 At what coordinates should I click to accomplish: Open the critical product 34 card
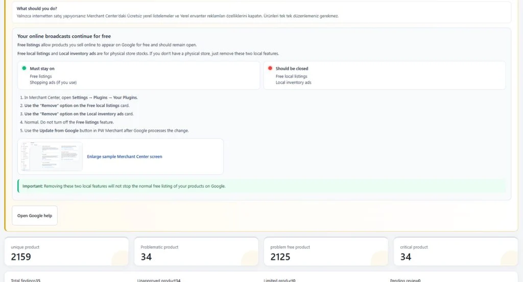click(456, 252)
